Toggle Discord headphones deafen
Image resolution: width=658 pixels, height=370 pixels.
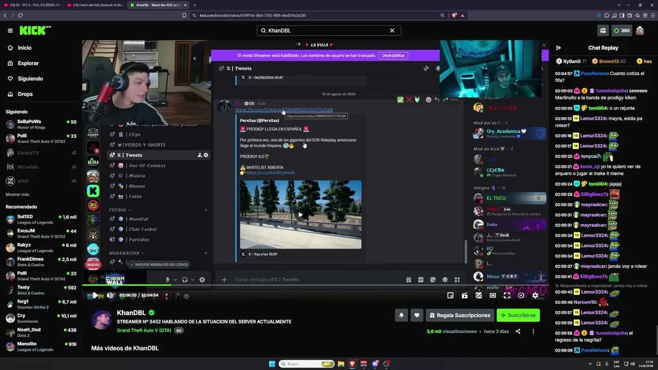(x=185, y=280)
